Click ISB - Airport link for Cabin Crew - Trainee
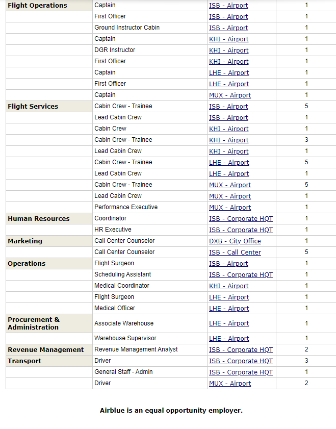Screen dimensions: 336x429 pos(228,107)
